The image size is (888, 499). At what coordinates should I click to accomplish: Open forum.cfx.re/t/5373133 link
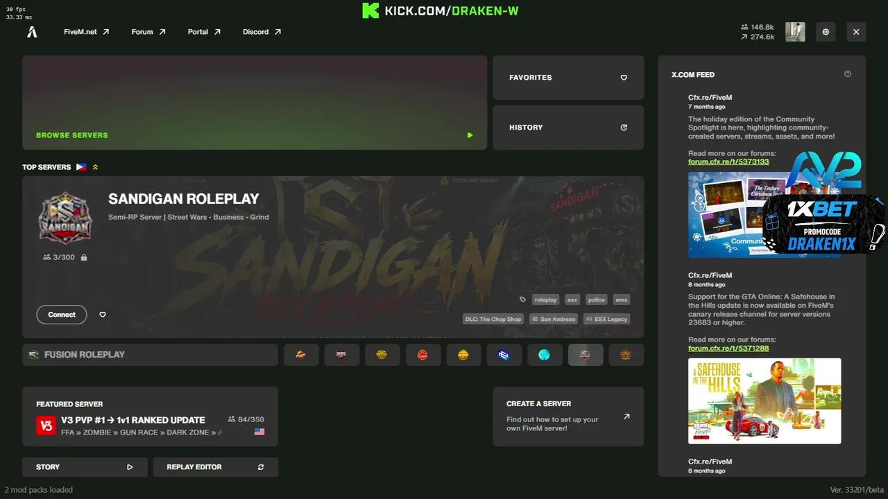(x=728, y=161)
